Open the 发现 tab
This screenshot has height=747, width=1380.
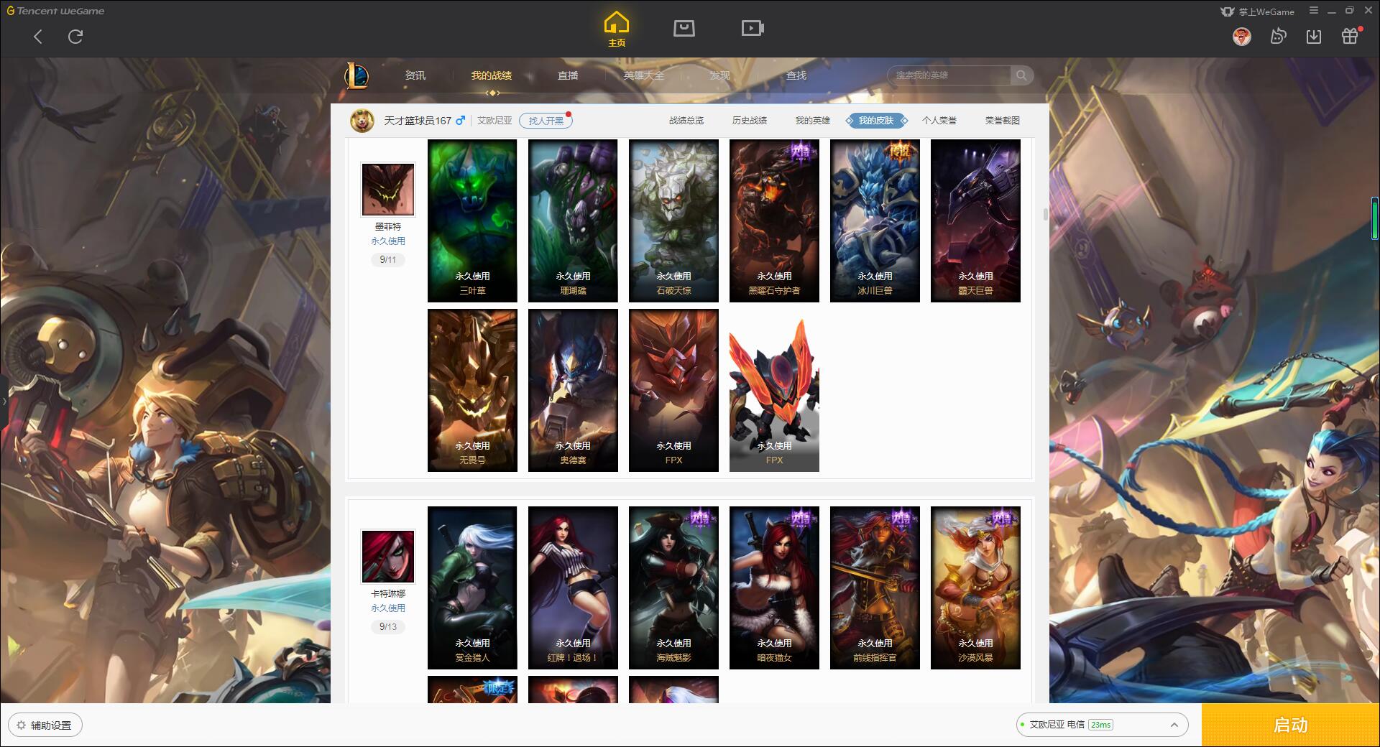tap(720, 75)
